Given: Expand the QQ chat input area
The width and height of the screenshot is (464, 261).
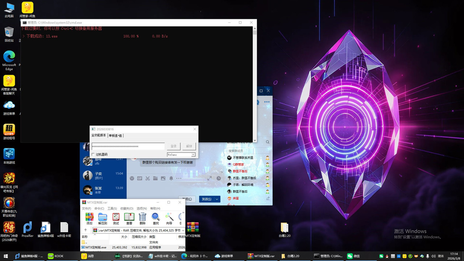Looking at the screenshot, I should click(210, 178).
